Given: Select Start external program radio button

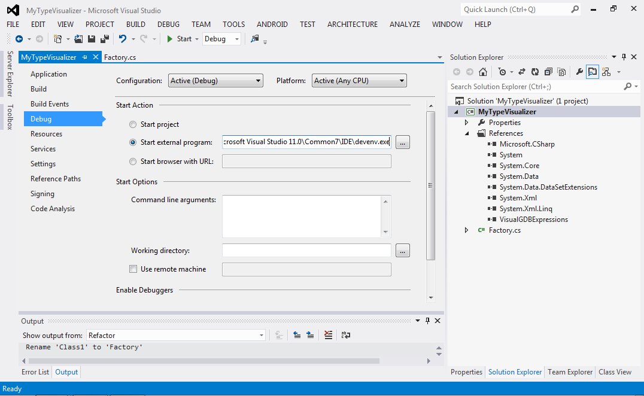Looking at the screenshot, I should point(133,142).
